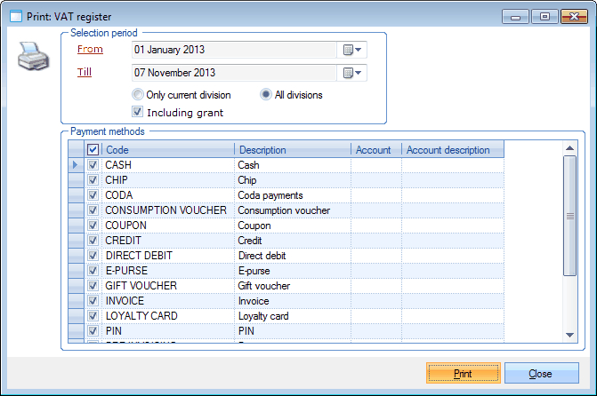Screen dimensions: 597x396
Task: Click the From date input field
Action: pyautogui.click(x=233, y=50)
